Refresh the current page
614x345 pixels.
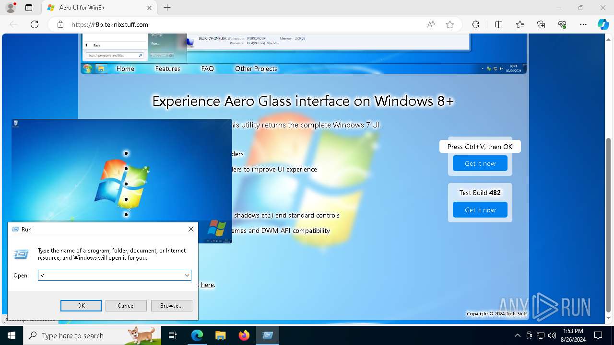[x=35, y=24]
